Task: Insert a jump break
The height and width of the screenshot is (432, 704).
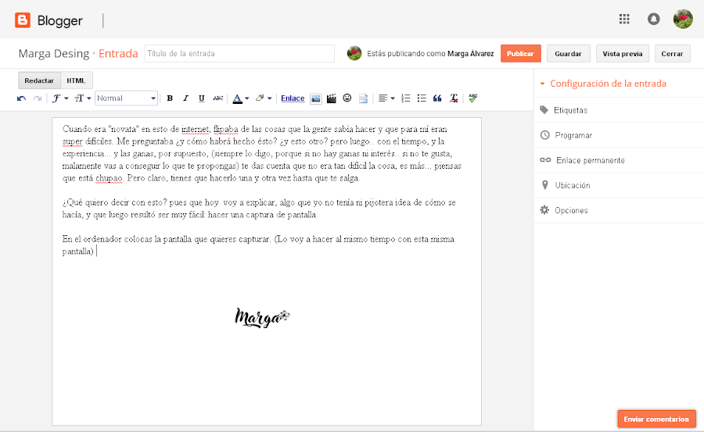Action: click(363, 98)
